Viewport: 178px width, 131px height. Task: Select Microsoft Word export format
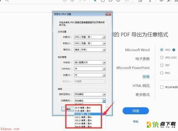[137, 50]
